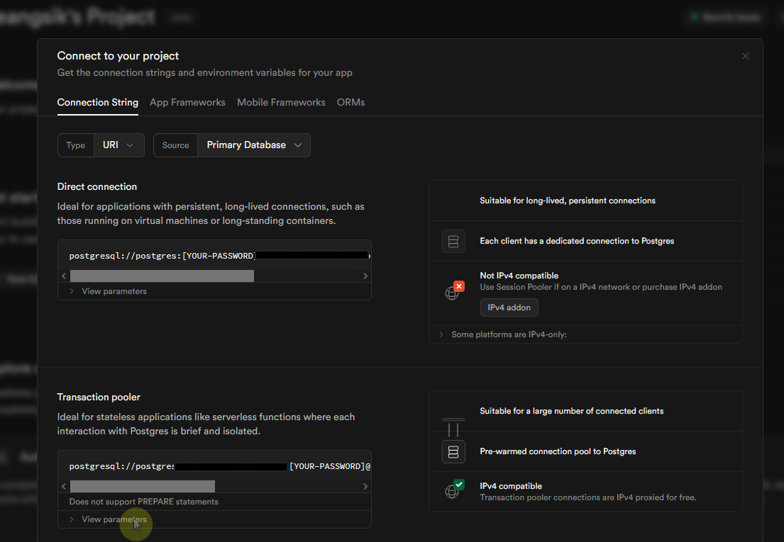Switch to the Connection String tab
The image size is (784, 542).
tap(97, 102)
